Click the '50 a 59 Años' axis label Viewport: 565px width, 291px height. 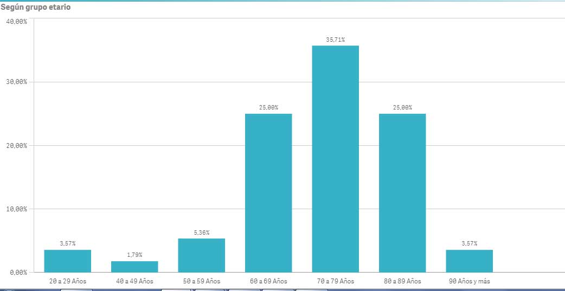tap(201, 281)
